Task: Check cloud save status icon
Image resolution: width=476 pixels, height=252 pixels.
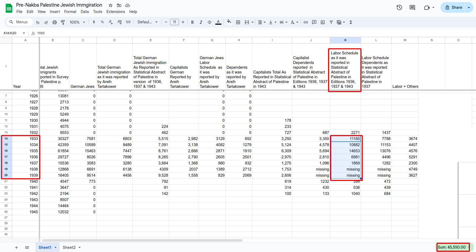Action: pyautogui.click(x=128, y=5)
